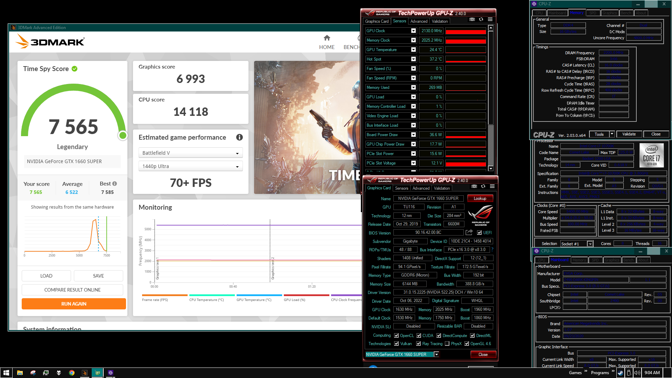Switch to Graphics Card tab in GPU-Z Sensors window
Viewport: 672px width, 378px height.
(377, 21)
